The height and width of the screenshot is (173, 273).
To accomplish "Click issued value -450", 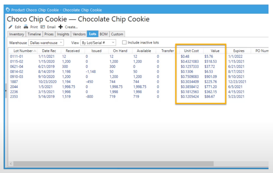I will pyautogui.click(x=89, y=82).
